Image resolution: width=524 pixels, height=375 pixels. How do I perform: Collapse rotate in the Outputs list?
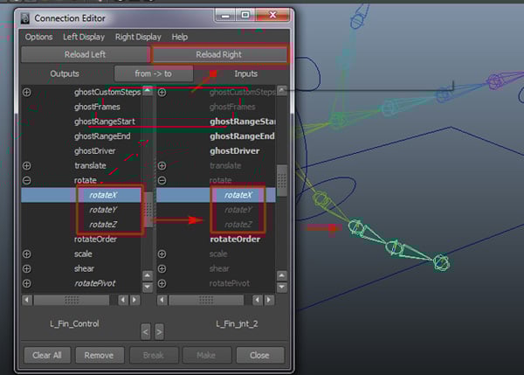coord(27,180)
